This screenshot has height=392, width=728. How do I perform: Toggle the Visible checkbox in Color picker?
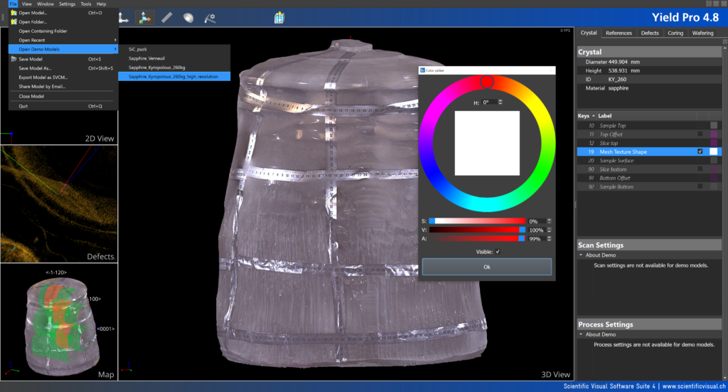pos(498,251)
